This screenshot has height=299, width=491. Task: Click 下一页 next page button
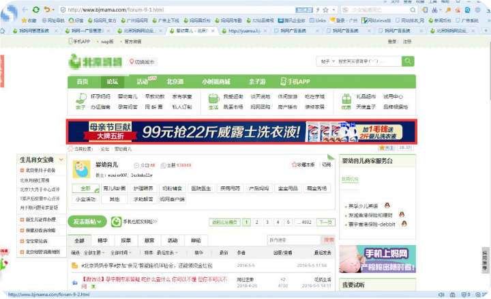pos(326,223)
